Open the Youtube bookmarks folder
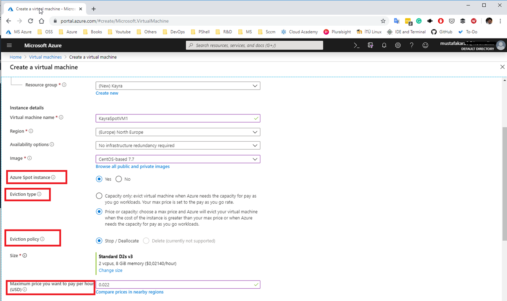Viewport: 507px width, 301px height. [x=119, y=32]
